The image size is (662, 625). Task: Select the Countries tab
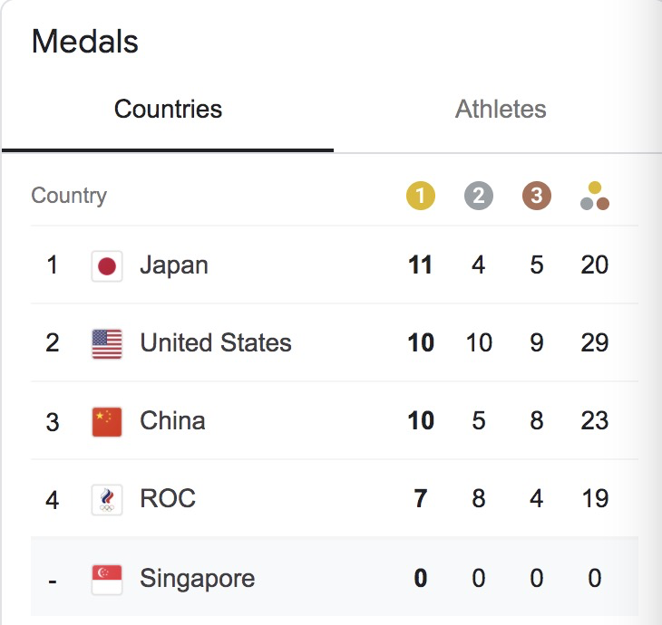[168, 110]
